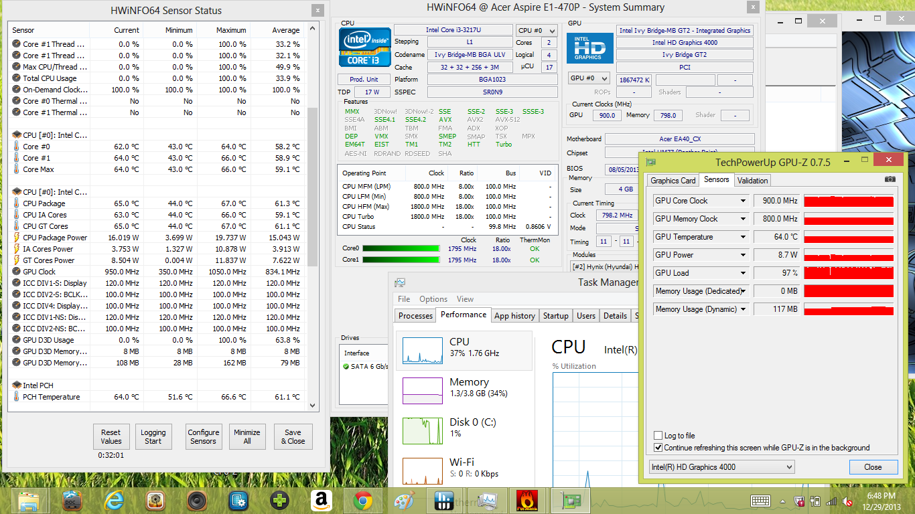Click Save & Close in Sensor Status
The image size is (915, 514).
point(293,436)
